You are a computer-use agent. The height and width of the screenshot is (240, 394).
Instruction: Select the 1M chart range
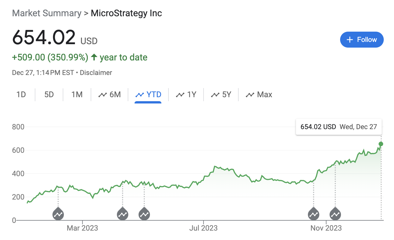(77, 95)
